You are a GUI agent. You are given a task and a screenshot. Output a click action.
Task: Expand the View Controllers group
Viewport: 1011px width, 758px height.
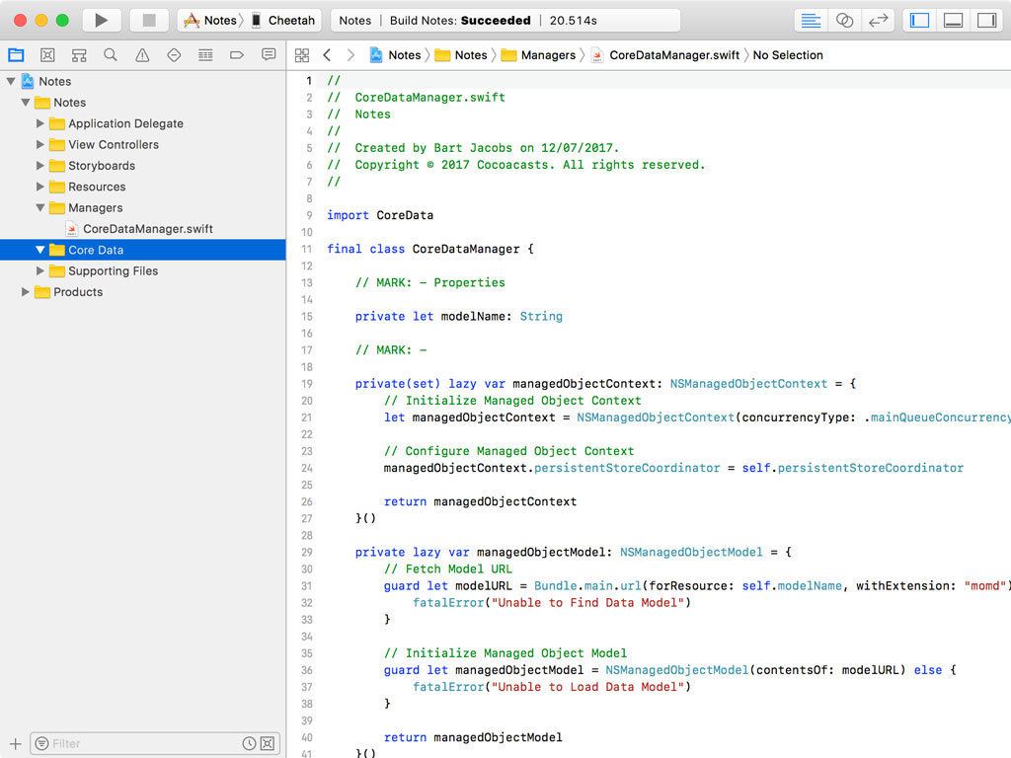point(40,145)
